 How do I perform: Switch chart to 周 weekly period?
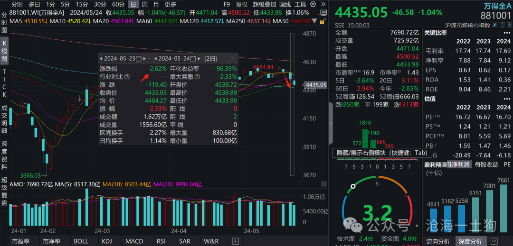pyautogui.click(x=144, y=4)
